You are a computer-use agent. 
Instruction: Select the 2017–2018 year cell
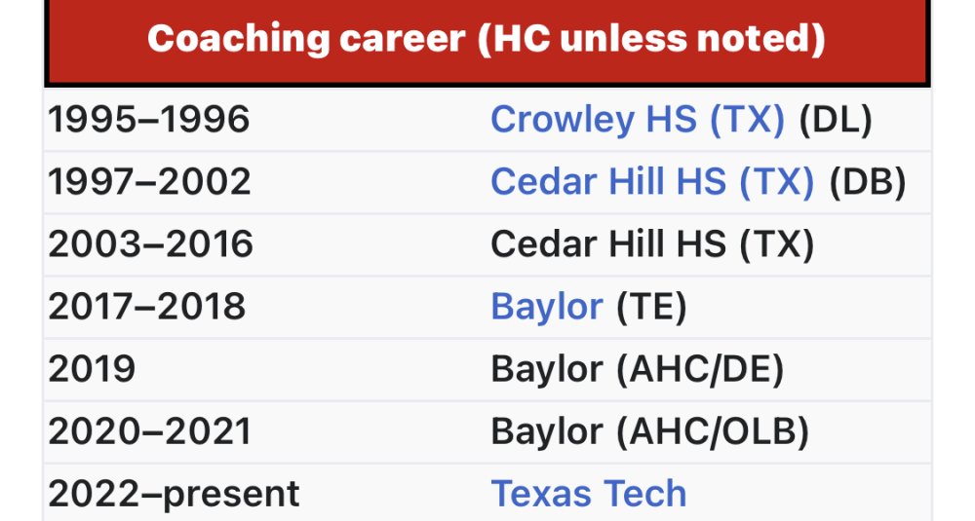[147, 307]
